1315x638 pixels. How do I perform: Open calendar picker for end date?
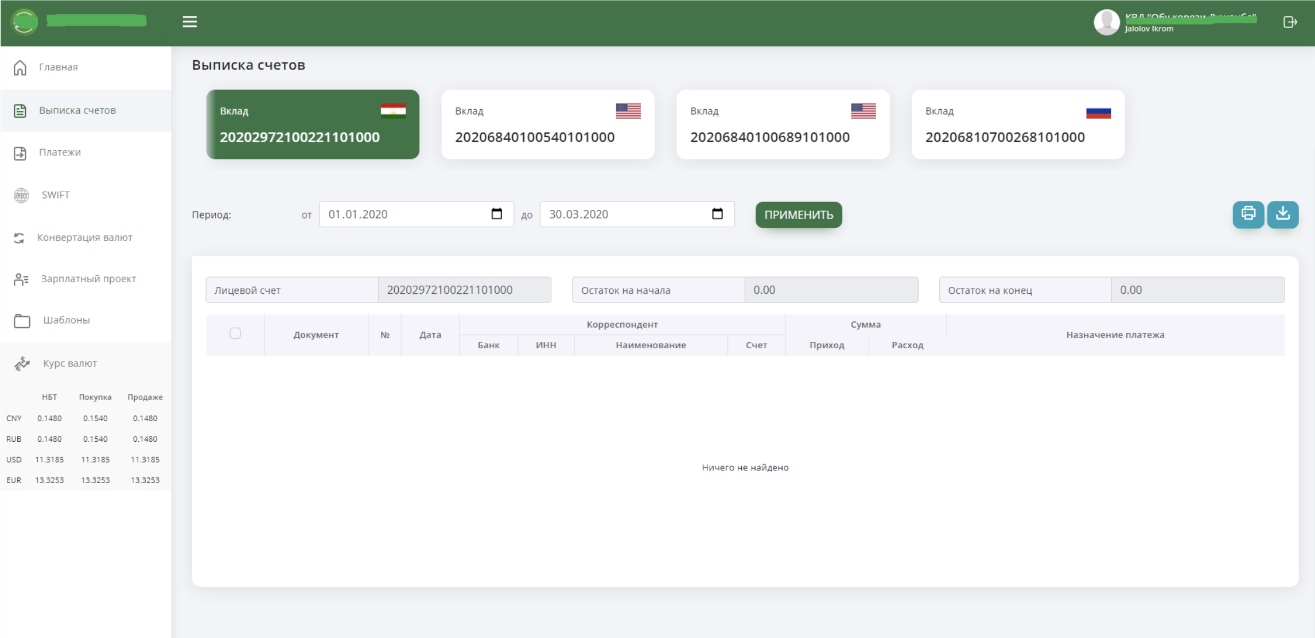tap(717, 214)
